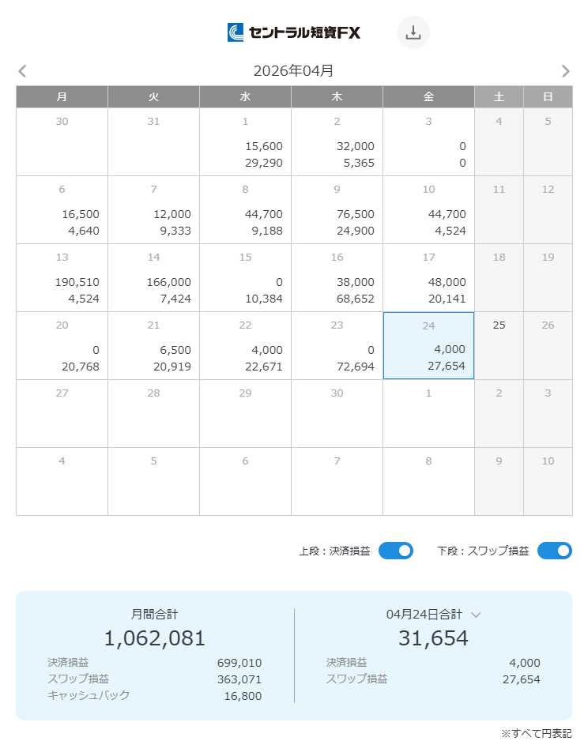Viewport: 588px width, 756px height.
Task: Go to next month arrow
Action: coord(565,71)
